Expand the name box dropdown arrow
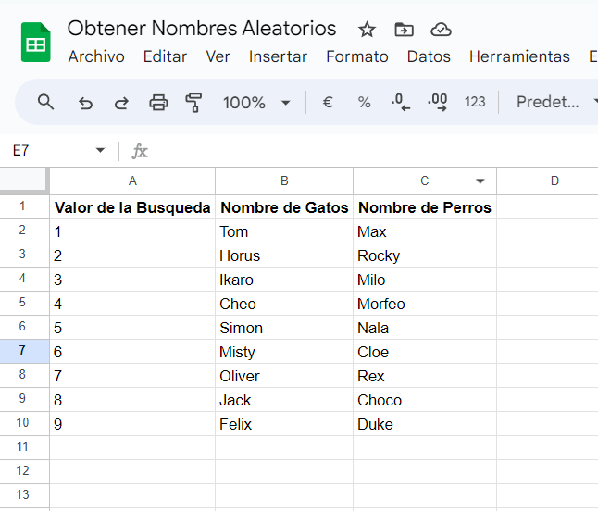The height and width of the screenshot is (511, 598). 100,150
